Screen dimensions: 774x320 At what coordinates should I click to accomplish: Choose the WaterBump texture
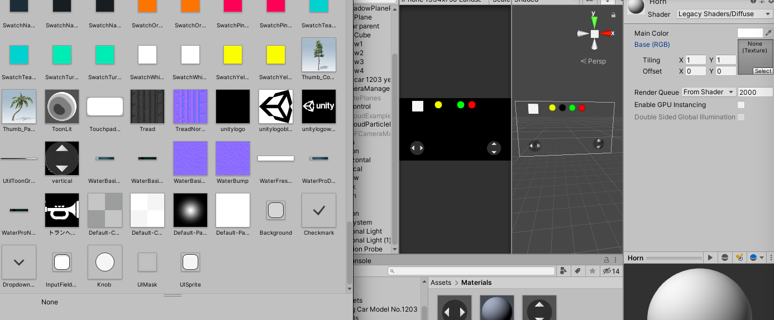tap(233, 158)
